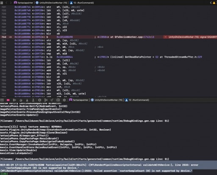Click 'CopyPastePage:RecalcBrush()' console line
217x175 pixels.
coord(29,139)
